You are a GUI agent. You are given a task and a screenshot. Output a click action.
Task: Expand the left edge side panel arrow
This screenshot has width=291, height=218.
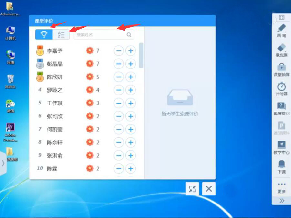[x=3, y=163]
